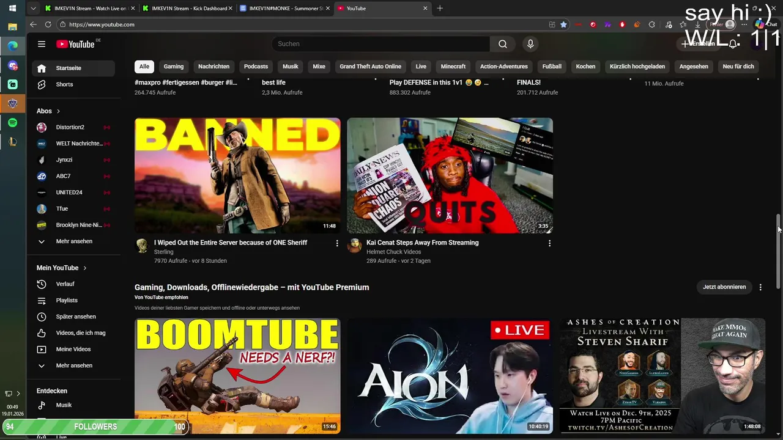Click the YouTube logo
This screenshot has width=783, height=440.
(x=75, y=44)
